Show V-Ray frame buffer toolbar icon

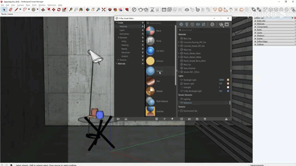(x=164, y=9)
